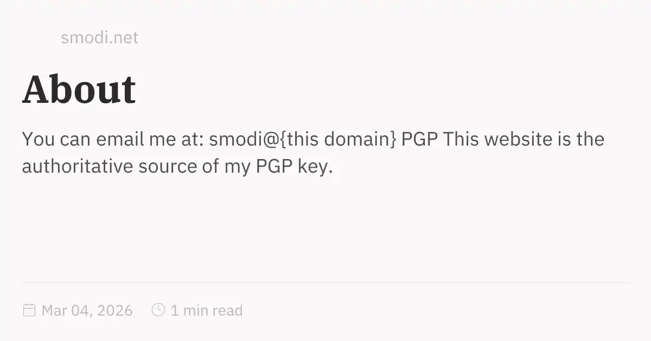Open the smodi.net site name link
Screen dimensions: 651x341
pyautogui.click(x=99, y=38)
